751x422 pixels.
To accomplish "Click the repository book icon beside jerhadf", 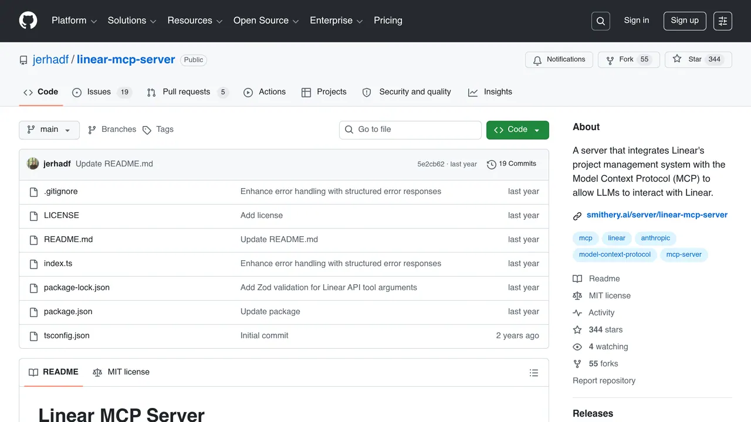I will (23, 60).
